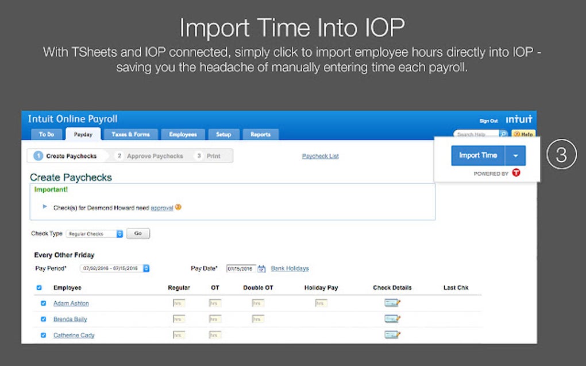This screenshot has height=366, width=586.
Task: Click the Import Time button
Action: click(x=477, y=155)
